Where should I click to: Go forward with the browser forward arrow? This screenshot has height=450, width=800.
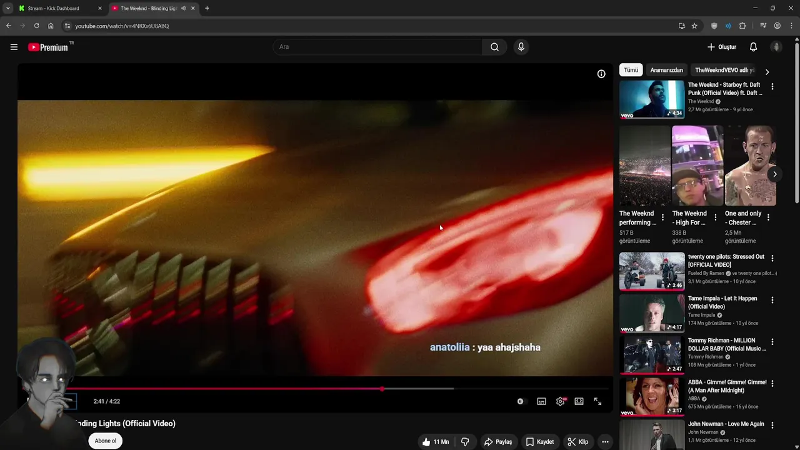(22, 26)
